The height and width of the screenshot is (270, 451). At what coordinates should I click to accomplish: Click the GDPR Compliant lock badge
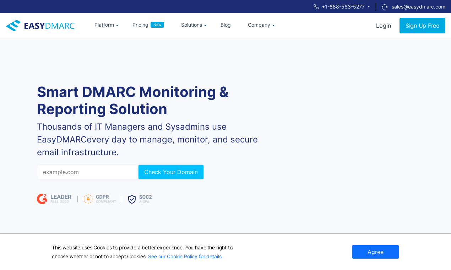click(x=100, y=199)
